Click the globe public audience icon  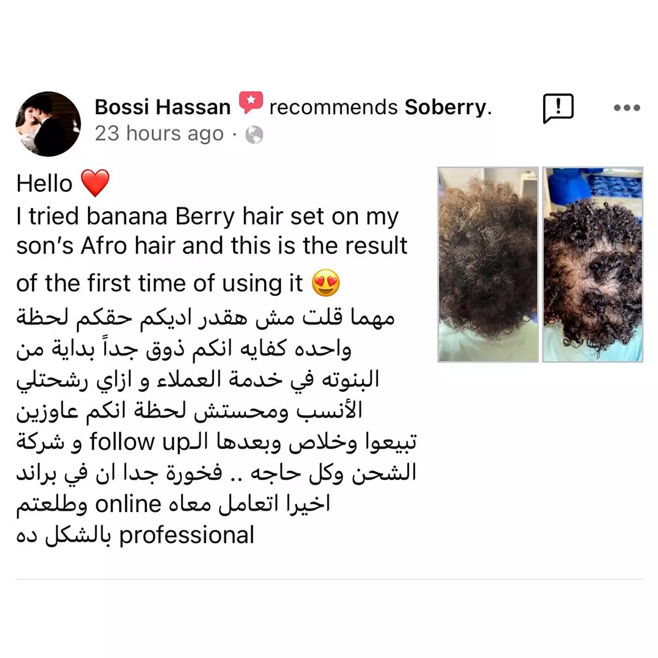(254, 135)
